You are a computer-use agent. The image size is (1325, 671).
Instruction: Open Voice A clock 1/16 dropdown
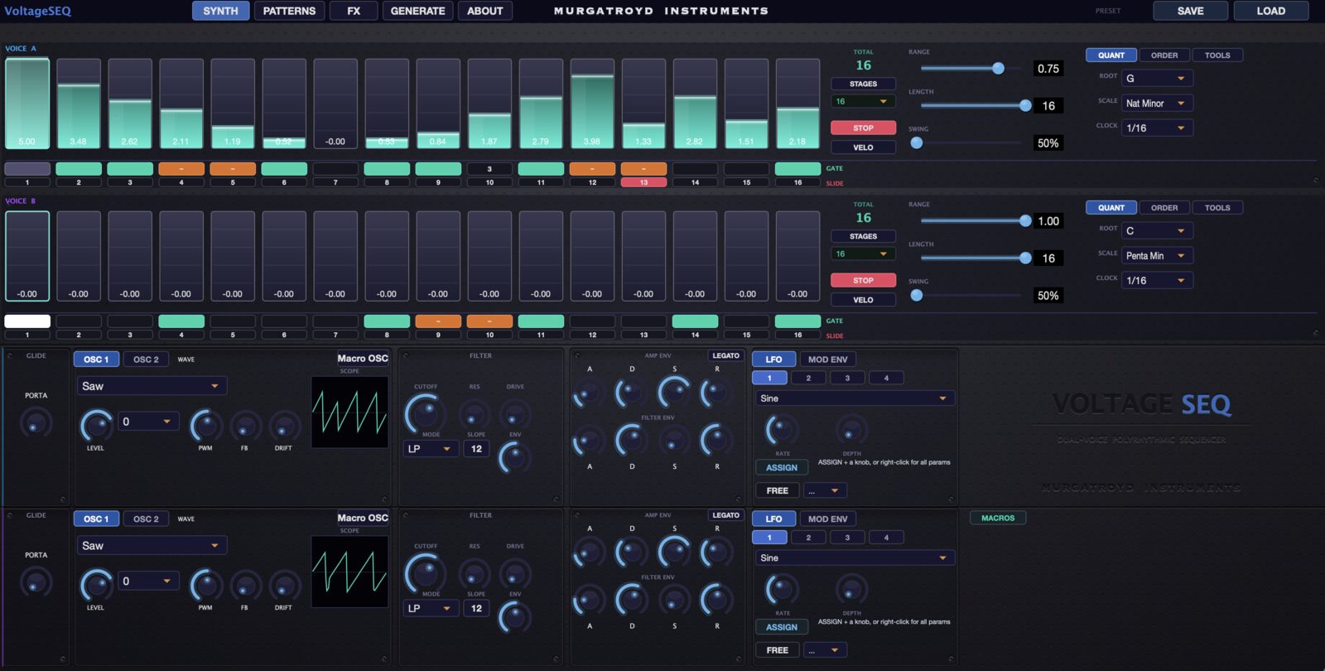click(1158, 128)
